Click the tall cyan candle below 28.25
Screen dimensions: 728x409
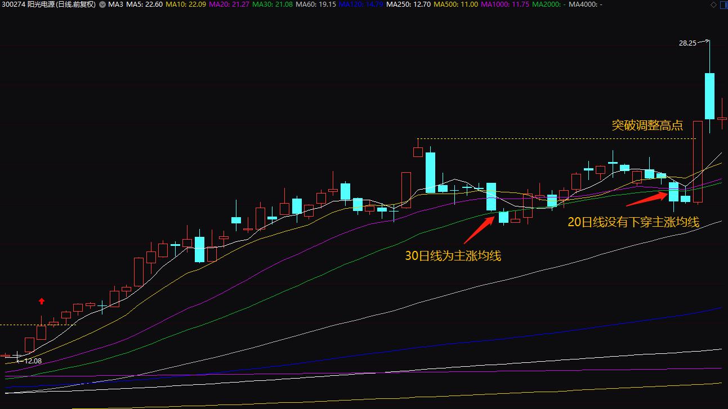pyautogui.click(x=709, y=96)
